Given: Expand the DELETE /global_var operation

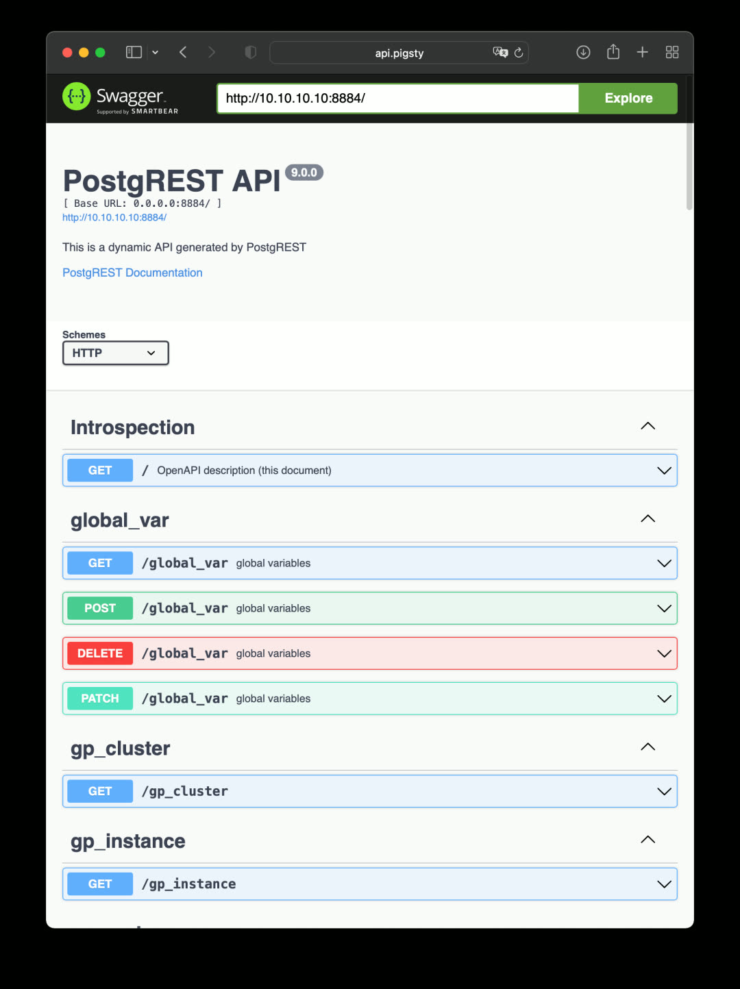Looking at the screenshot, I should [370, 653].
